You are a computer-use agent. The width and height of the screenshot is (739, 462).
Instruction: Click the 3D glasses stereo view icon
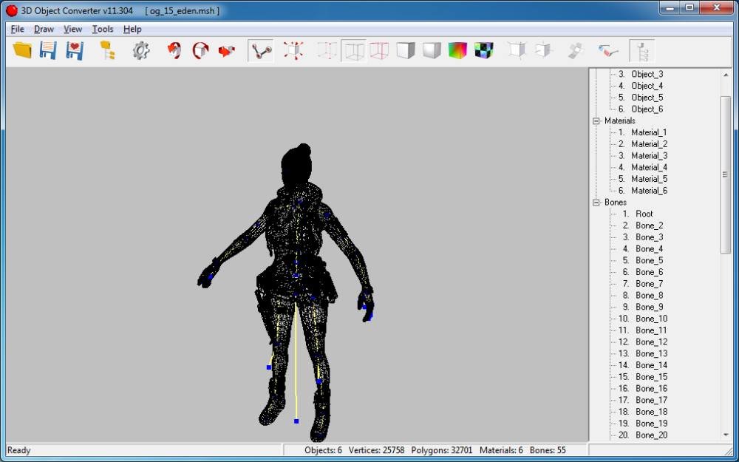[607, 50]
